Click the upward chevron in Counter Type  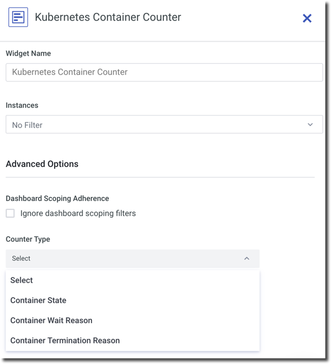click(x=247, y=258)
